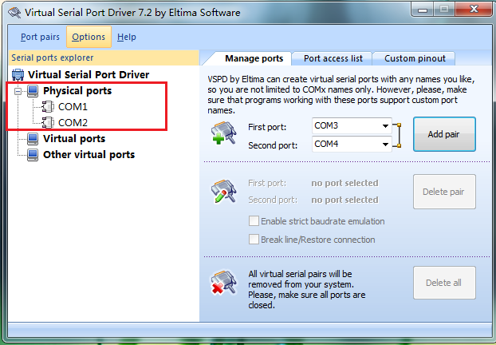Close the Virtual Serial Port Driver window
Viewport: 496px width, 345px height.
[x=474, y=10]
